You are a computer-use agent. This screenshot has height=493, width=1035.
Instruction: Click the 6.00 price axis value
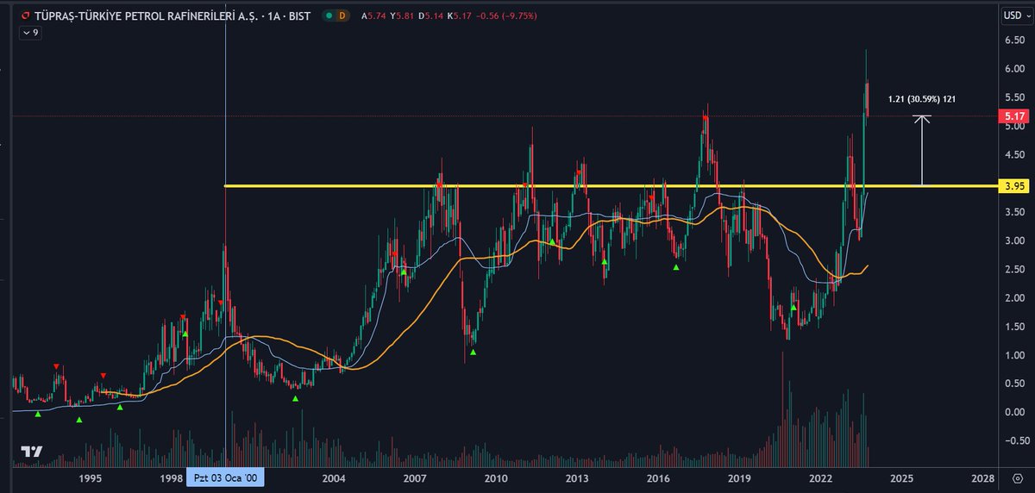tap(1013, 69)
